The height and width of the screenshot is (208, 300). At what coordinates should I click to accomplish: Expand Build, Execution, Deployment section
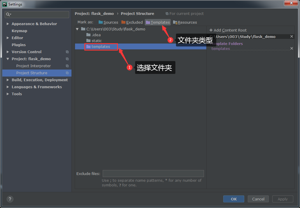point(8,80)
